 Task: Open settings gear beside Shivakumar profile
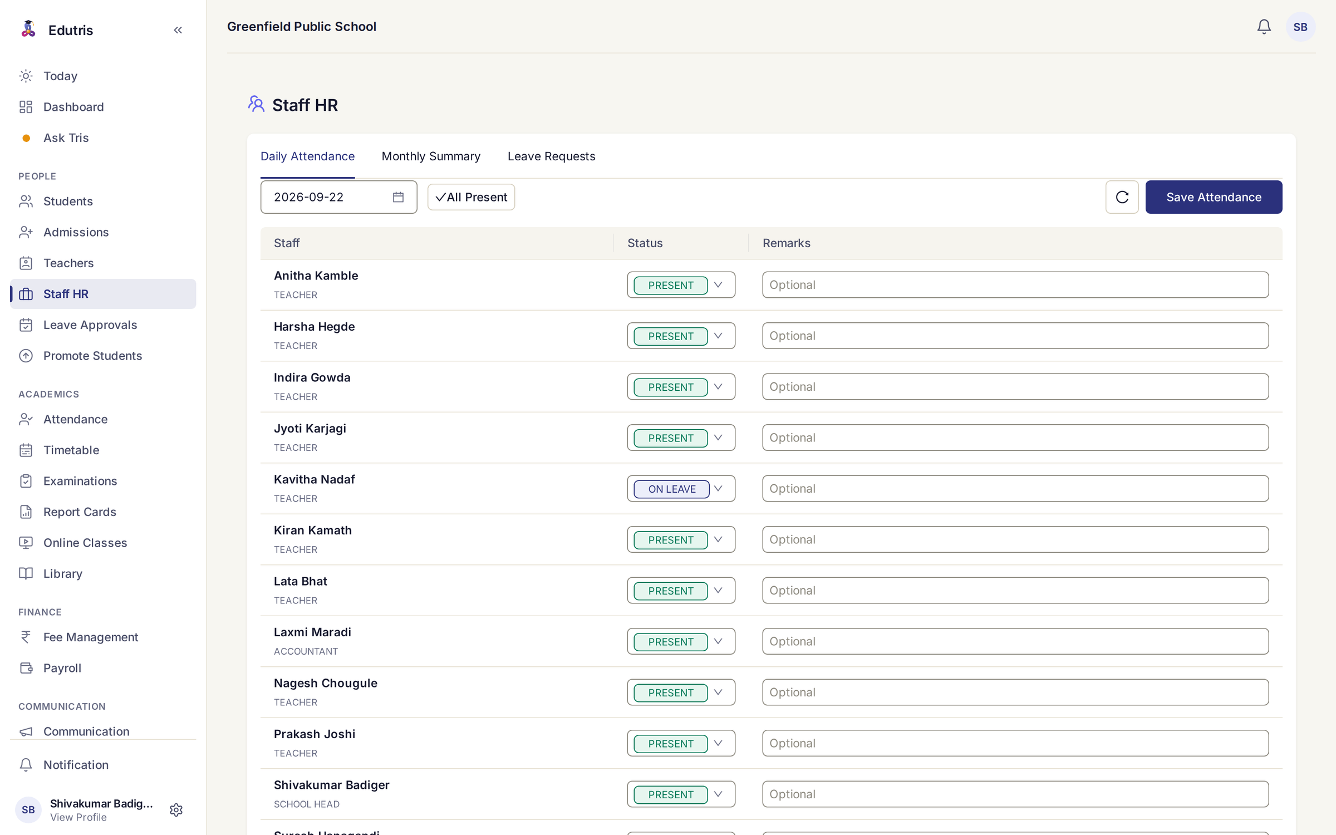176,809
